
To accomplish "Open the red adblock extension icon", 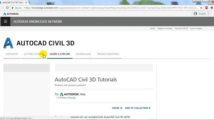I will click(207, 8).
